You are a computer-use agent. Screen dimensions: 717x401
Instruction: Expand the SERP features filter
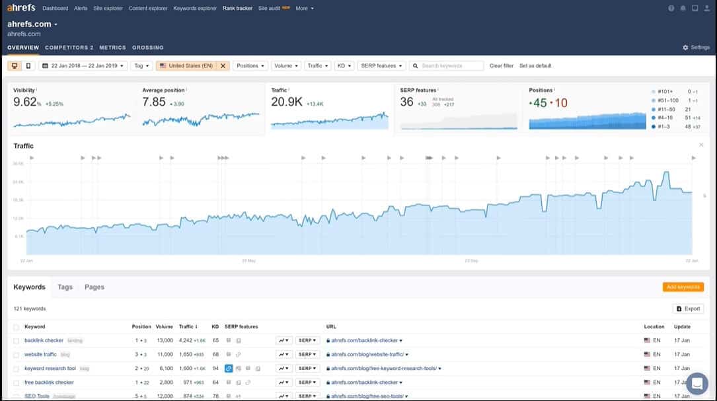381,66
